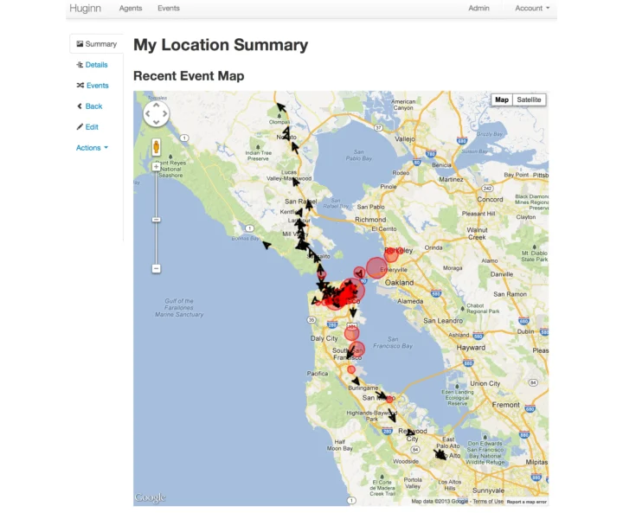The image size is (623, 513).
Task: Click the Back link in sidebar
Action: click(90, 106)
